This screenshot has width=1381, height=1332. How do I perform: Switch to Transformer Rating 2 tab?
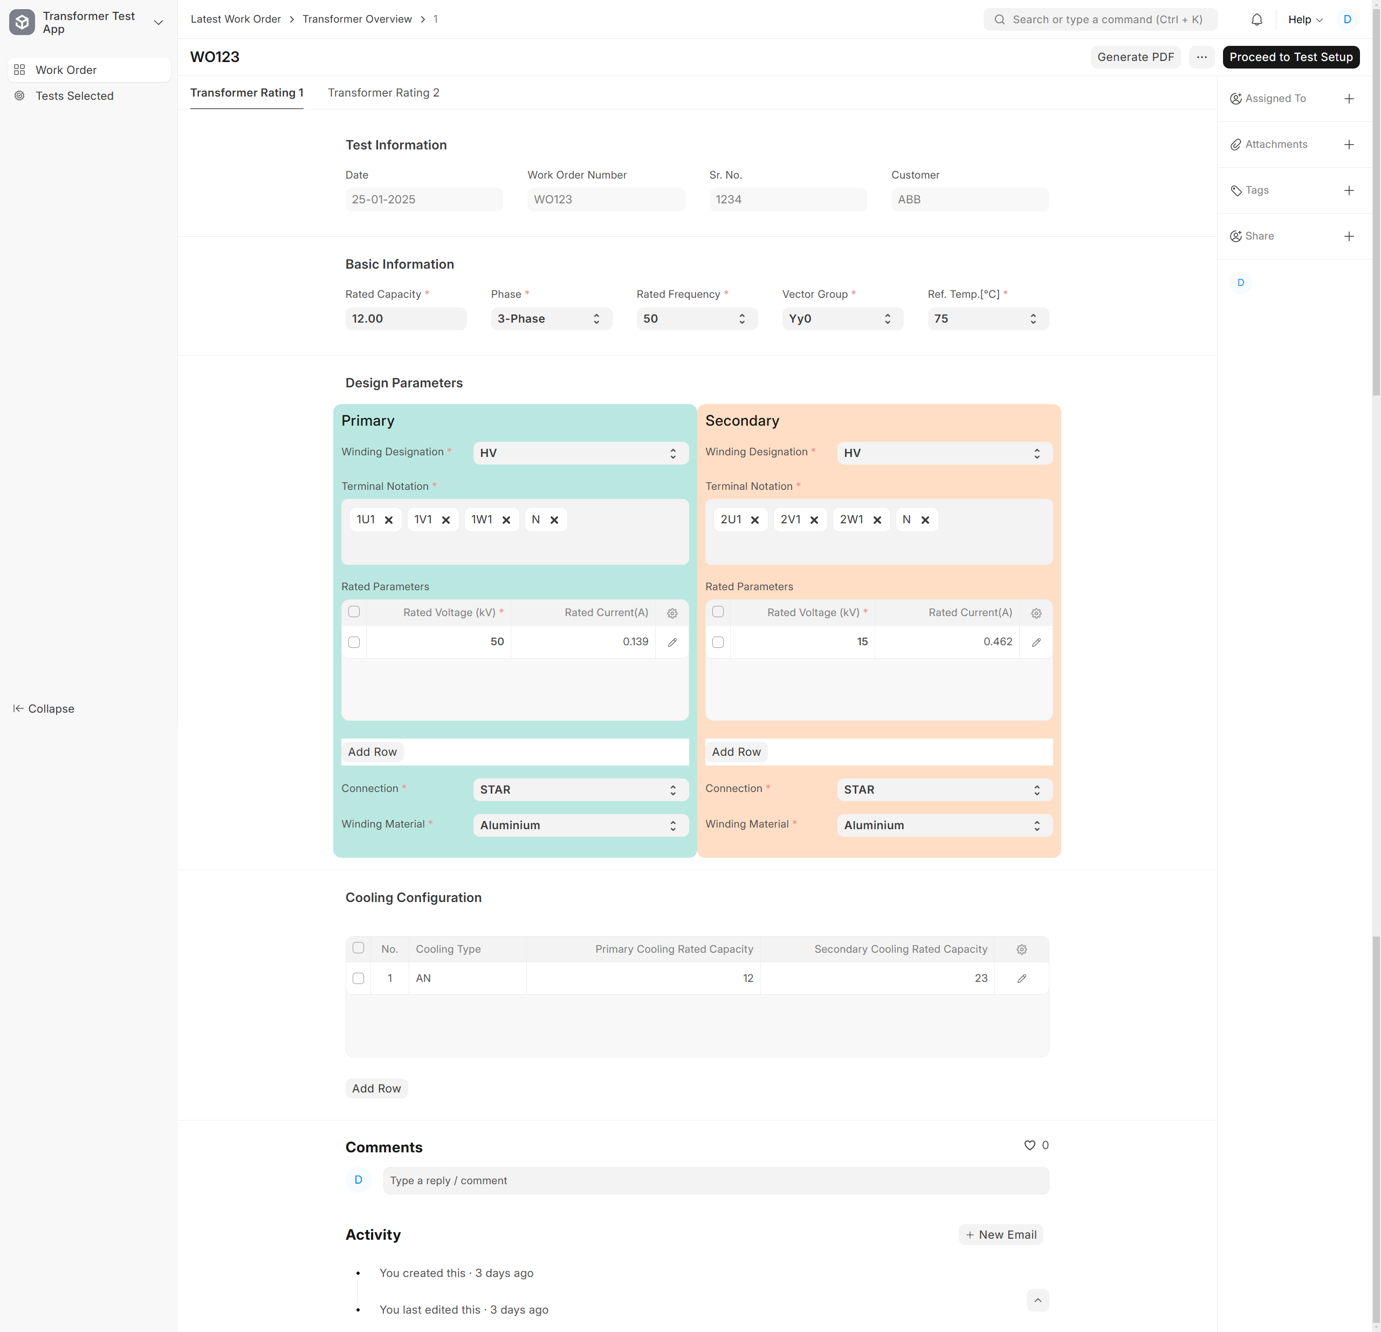(383, 93)
